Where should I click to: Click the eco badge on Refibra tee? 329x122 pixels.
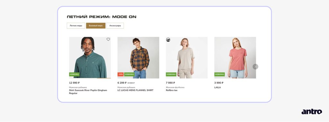[168, 40]
